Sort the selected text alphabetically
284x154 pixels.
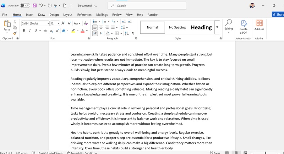coord(127,33)
